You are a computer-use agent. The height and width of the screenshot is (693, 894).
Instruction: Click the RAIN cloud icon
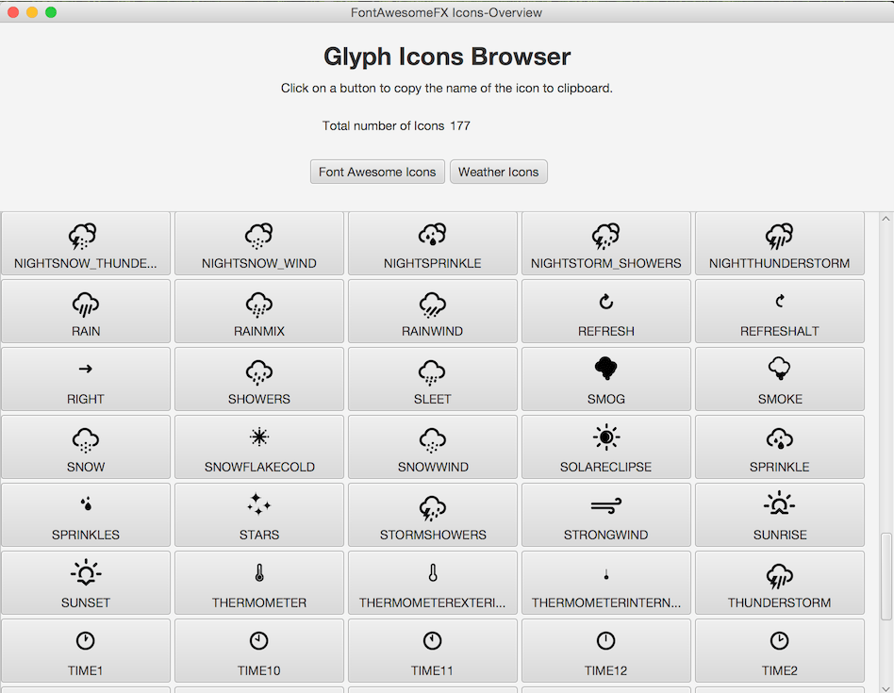86,305
